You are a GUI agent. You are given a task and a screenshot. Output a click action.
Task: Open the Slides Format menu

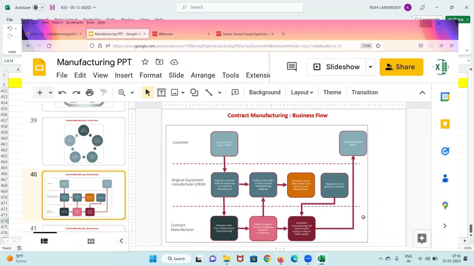click(x=151, y=75)
